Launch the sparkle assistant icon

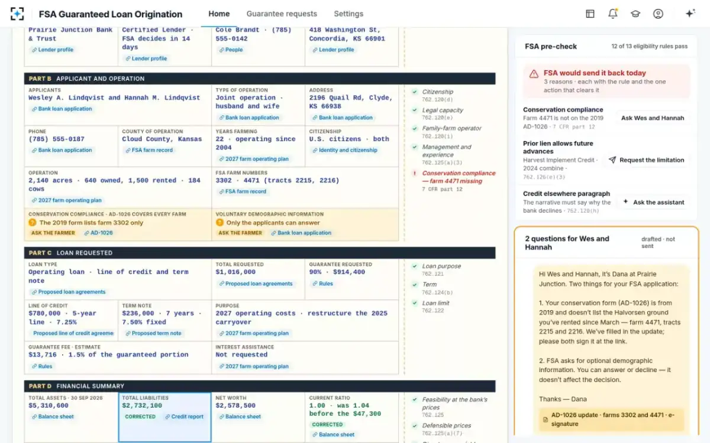[690, 14]
